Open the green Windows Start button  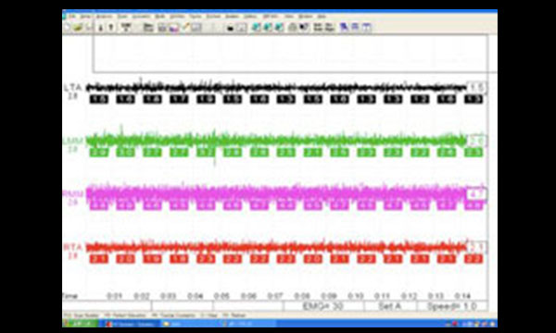click(81, 324)
